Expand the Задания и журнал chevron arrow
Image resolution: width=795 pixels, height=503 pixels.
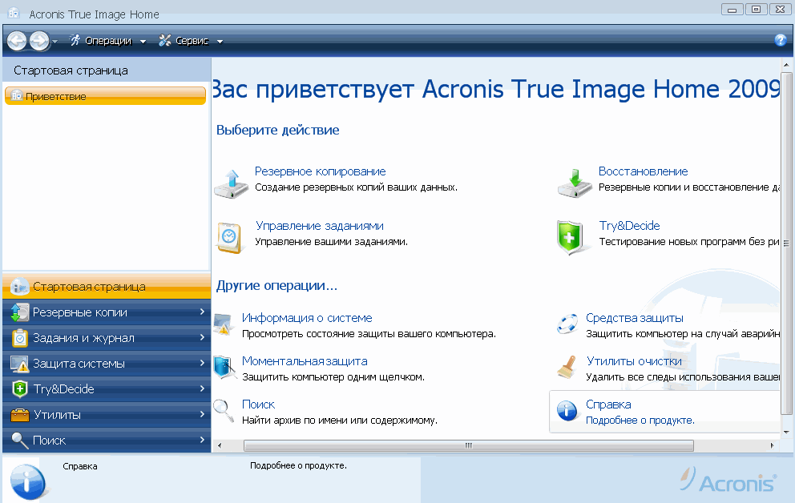[202, 337]
